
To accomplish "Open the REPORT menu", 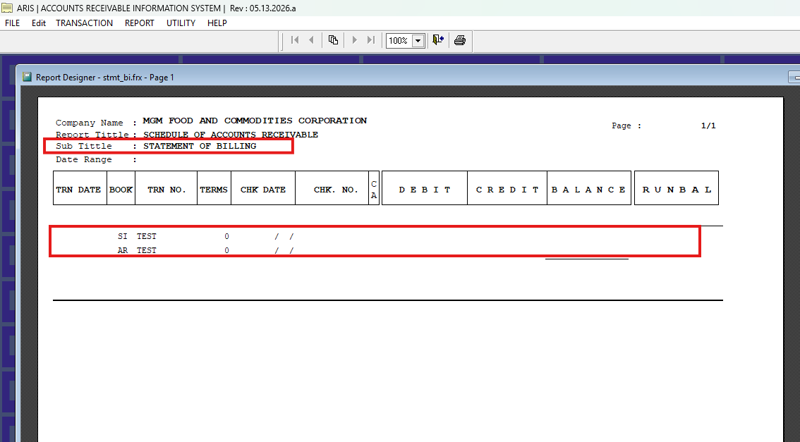I will (139, 23).
